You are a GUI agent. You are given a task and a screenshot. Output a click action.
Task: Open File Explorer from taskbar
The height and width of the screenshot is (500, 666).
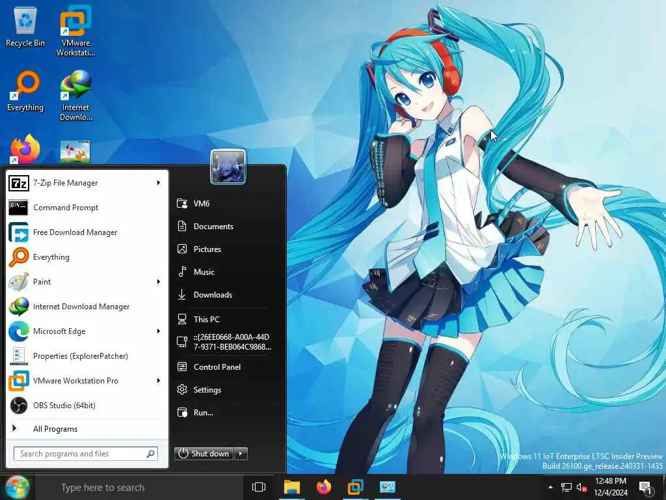pyautogui.click(x=292, y=487)
